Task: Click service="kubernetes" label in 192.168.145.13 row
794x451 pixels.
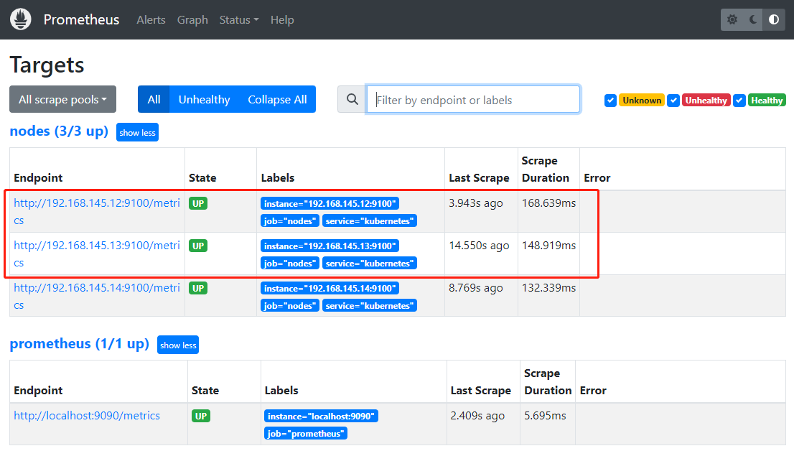Action: point(370,264)
